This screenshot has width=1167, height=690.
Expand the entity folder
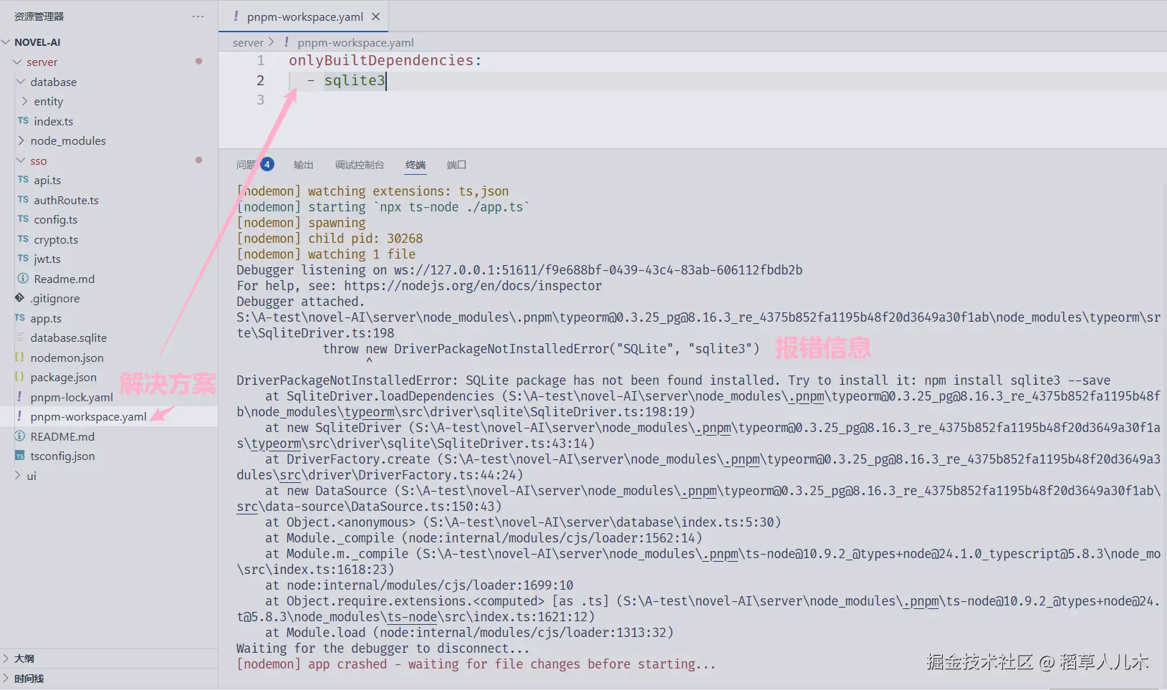click(x=24, y=102)
